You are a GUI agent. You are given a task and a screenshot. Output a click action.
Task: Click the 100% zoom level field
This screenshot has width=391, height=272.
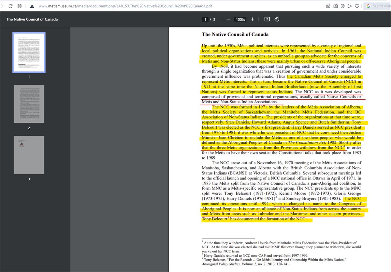[x=240, y=20]
